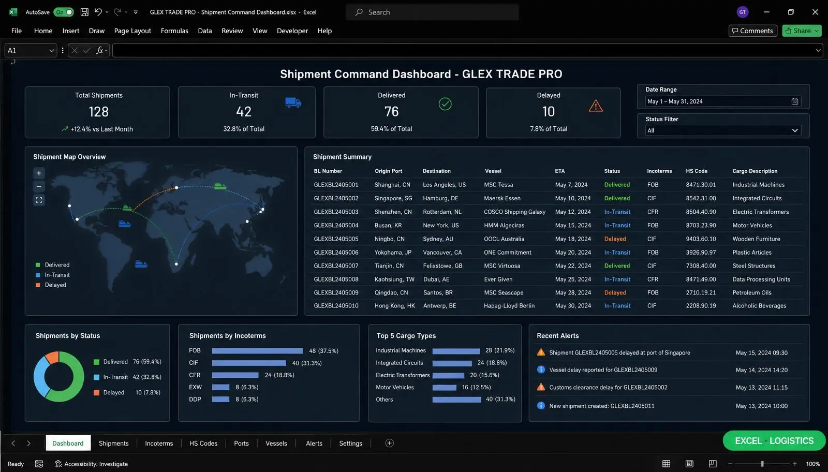Viewport: 828px width, 472px height.
Task: Confirm the formula bar entry checkmark
Action: [x=86, y=50]
